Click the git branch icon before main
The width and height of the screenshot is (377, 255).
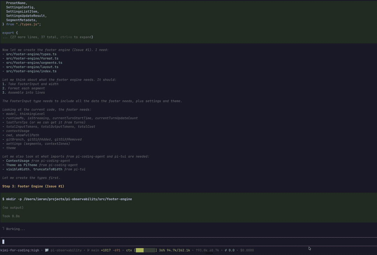coord(88,250)
